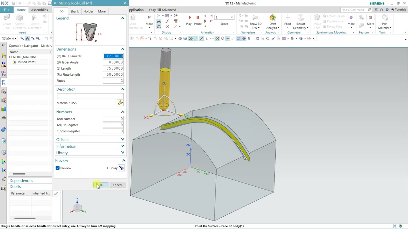Click the Pause animation icon

point(198,17)
